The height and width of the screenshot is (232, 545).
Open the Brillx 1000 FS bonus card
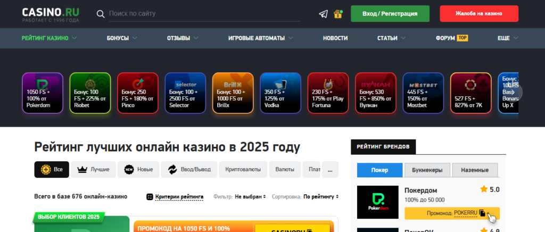(233, 93)
